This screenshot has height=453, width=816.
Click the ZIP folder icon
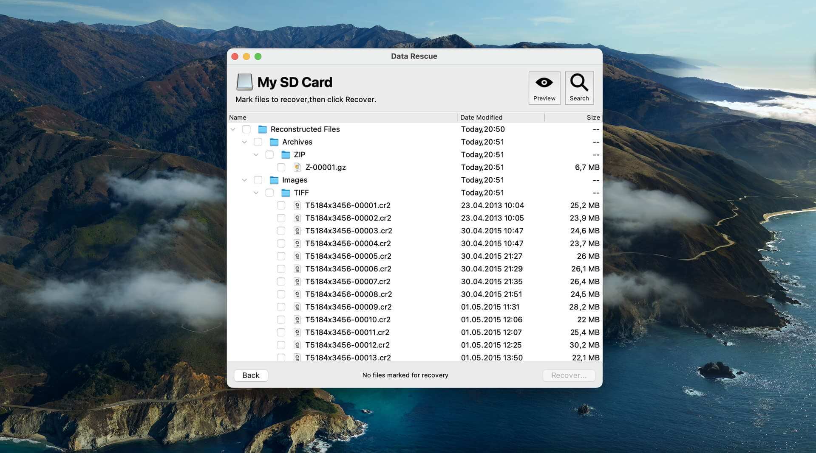286,155
